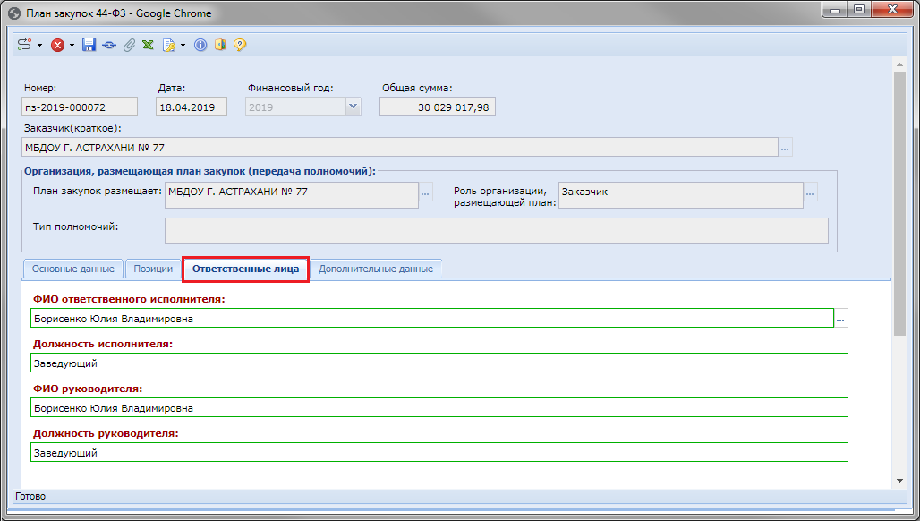920x521 pixels.
Task: Click the blue chain link icon
Action: pos(109,45)
